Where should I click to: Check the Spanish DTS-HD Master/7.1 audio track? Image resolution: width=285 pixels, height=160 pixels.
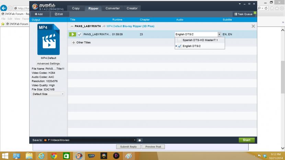180,40
